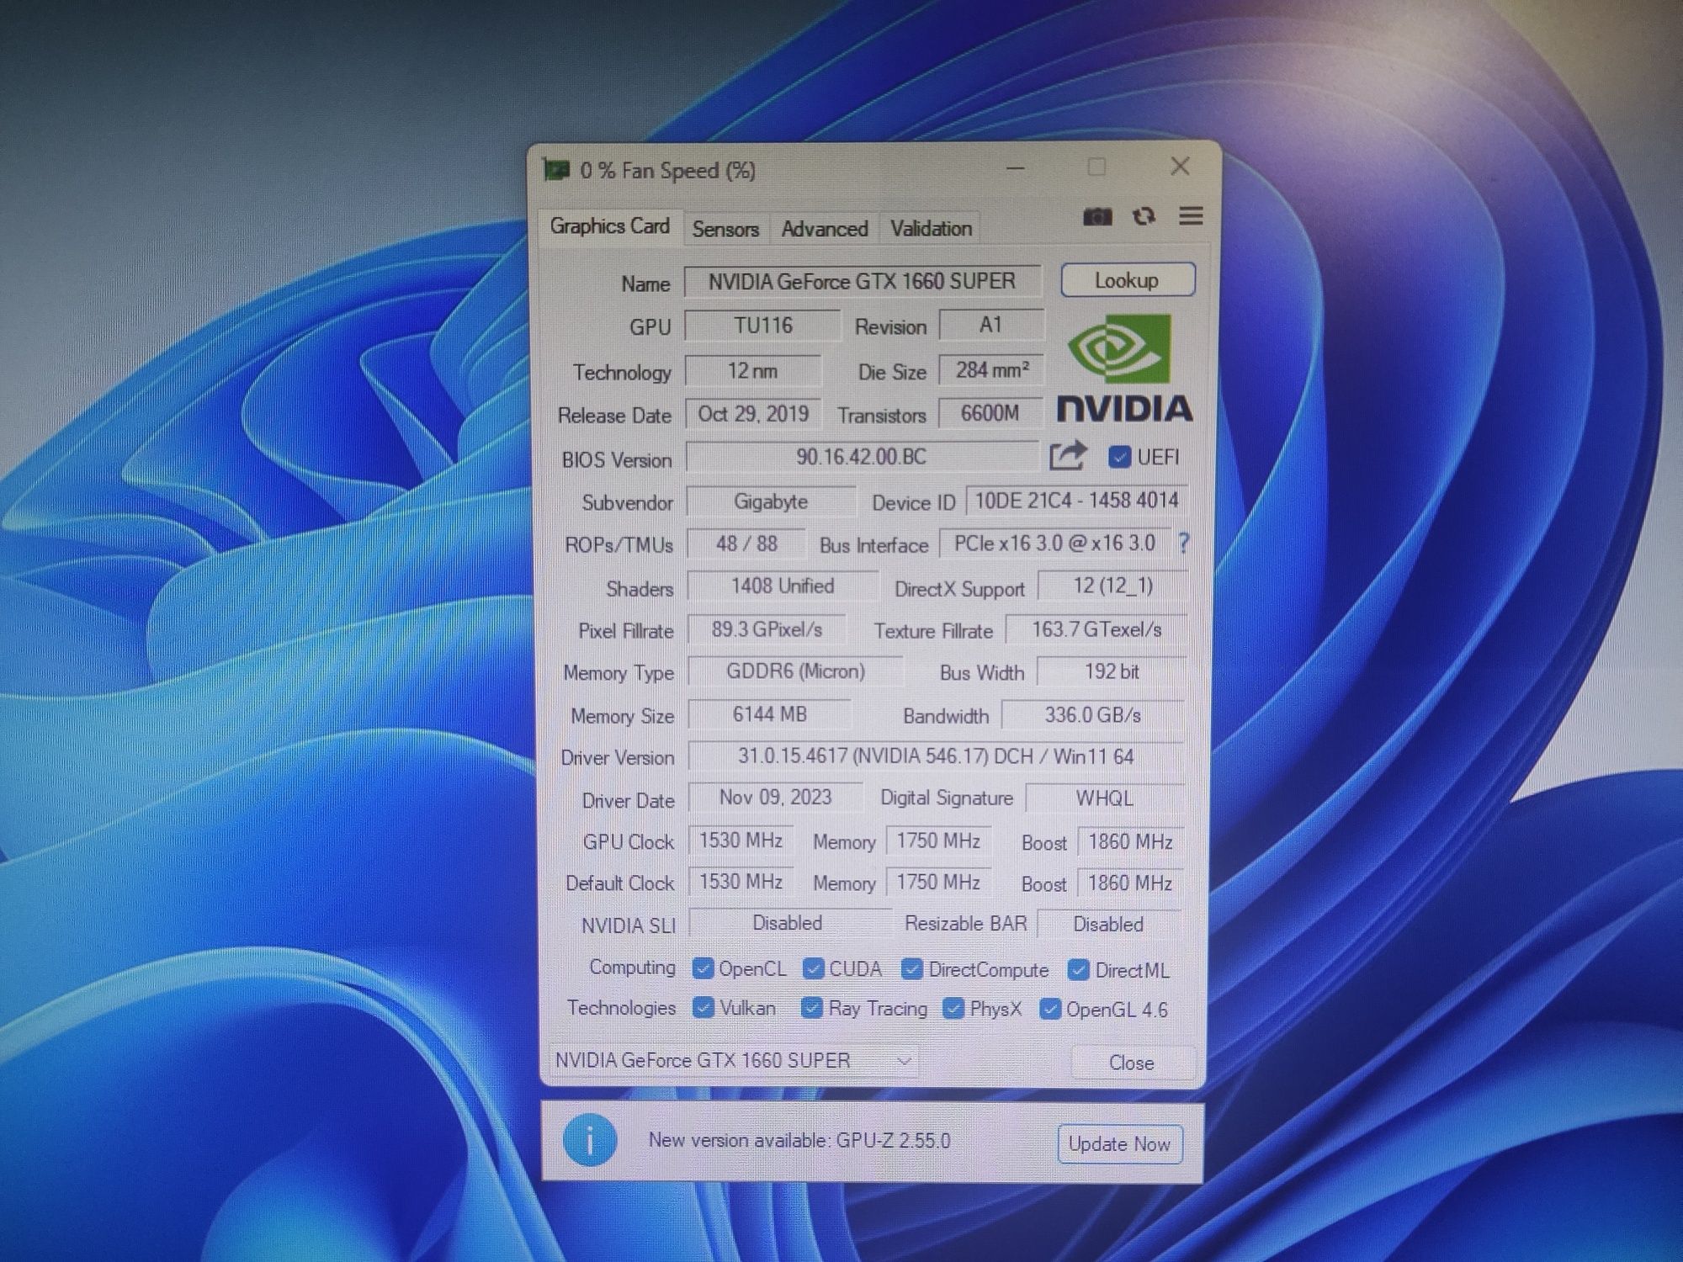The height and width of the screenshot is (1262, 1683).
Task: Click the New version available GPU-Z 2.55.0 text
Action: coord(799,1140)
